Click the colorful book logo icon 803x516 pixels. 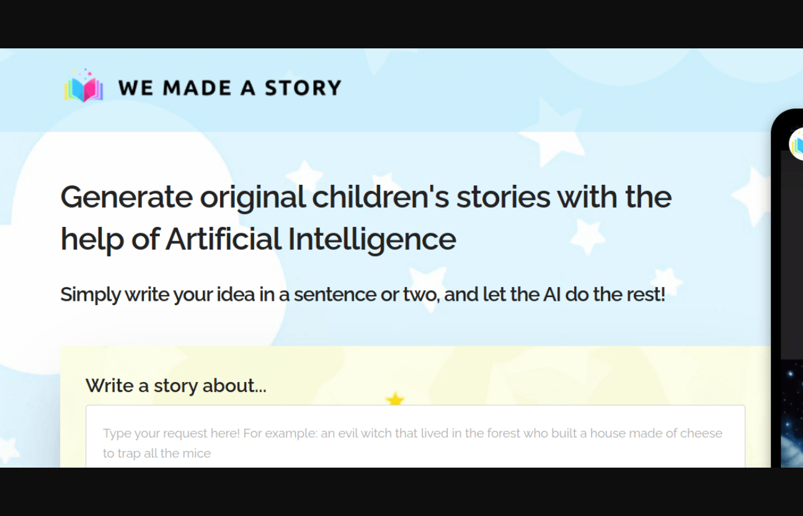(84, 87)
